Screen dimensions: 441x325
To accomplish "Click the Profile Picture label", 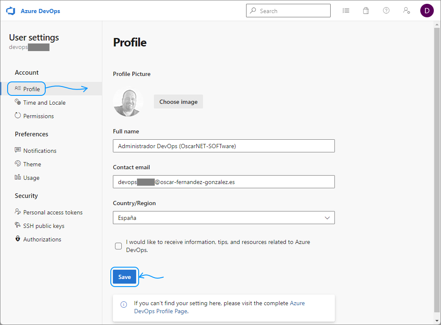I will click(x=131, y=74).
